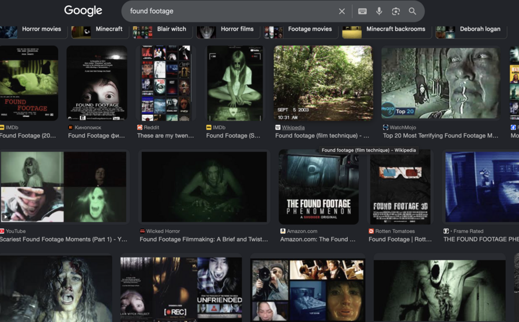Click the YouTube source label
This screenshot has height=322, width=519.
16,232
